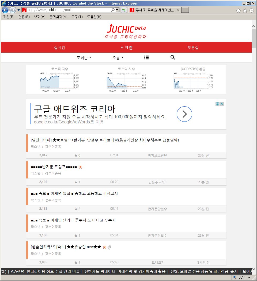Viewport: 257px width, 281px height.
Task: Click the scrollbar down arrow
Action: (x=254, y=269)
